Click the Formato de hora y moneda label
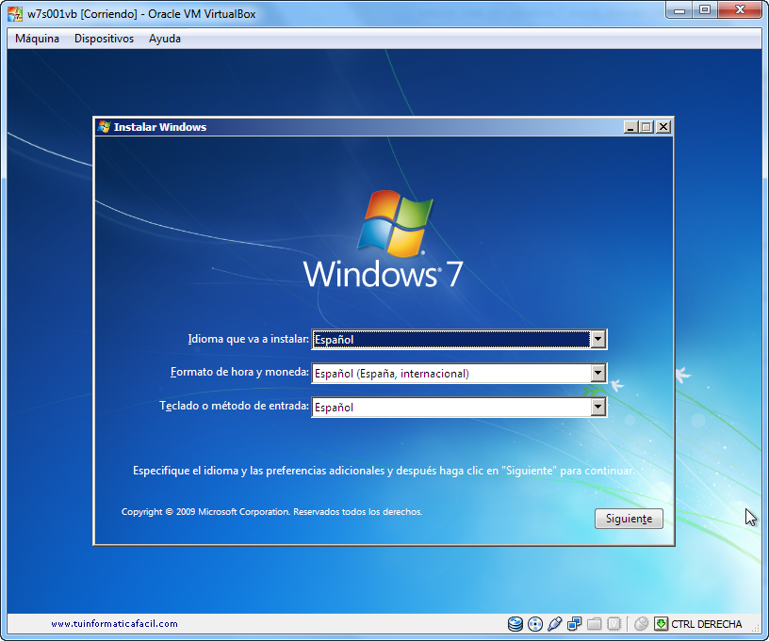Screen dimensions: 769x641 coord(239,372)
